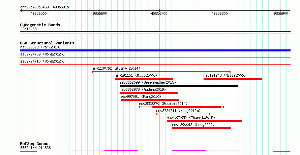The height and width of the screenshot is (155, 300).
Task: Click the Cytogenetic Bands track title
Action: point(40,25)
